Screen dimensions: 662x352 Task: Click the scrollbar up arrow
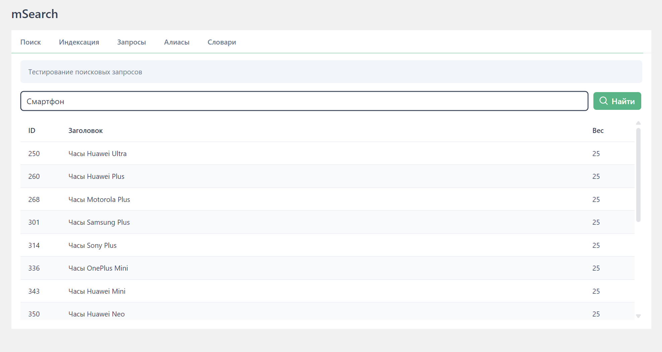pyautogui.click(x=638, y=123)
